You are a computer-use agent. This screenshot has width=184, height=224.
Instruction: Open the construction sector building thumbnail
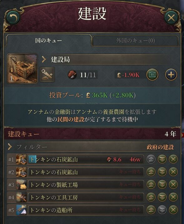tap(22, 68)
